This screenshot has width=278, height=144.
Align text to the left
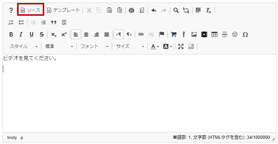tap(76, 34)
